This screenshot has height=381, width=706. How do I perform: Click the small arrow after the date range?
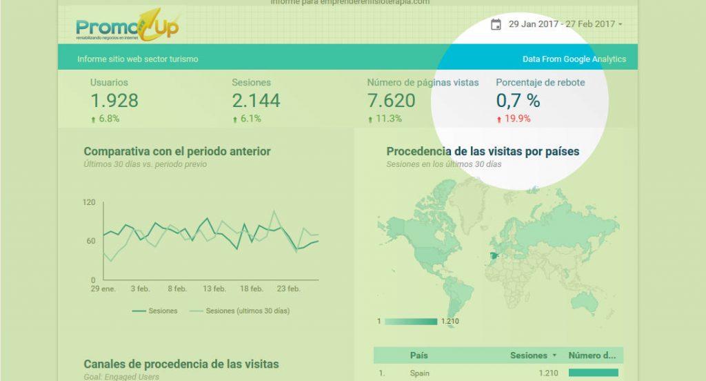(621, 25)
